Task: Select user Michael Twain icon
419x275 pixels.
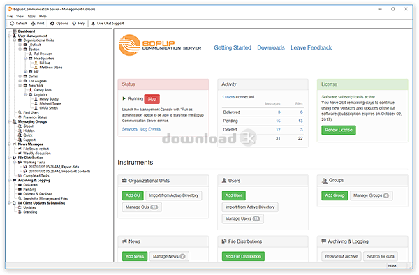Action: coord(36,103)
